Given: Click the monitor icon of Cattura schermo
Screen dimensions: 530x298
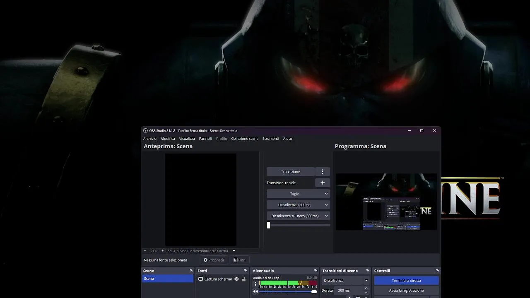Looking at the screenshot, I should pos(200,279).
